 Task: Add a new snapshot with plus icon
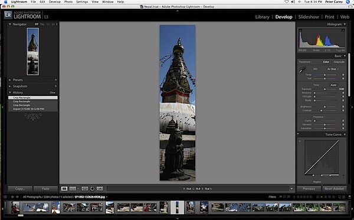pyautogui.click(x=55, y=86)
